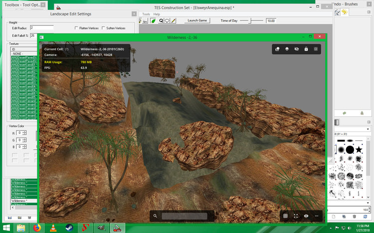Viewport: 374px width, 233px height.
Task: Click the duplicate brush icon
Action: tap(344, 217)
